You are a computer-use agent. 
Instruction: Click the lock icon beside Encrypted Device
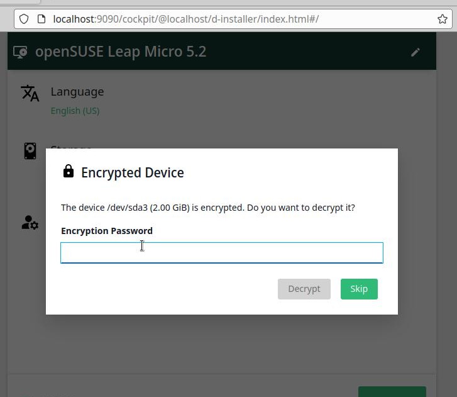pos(69,171)
